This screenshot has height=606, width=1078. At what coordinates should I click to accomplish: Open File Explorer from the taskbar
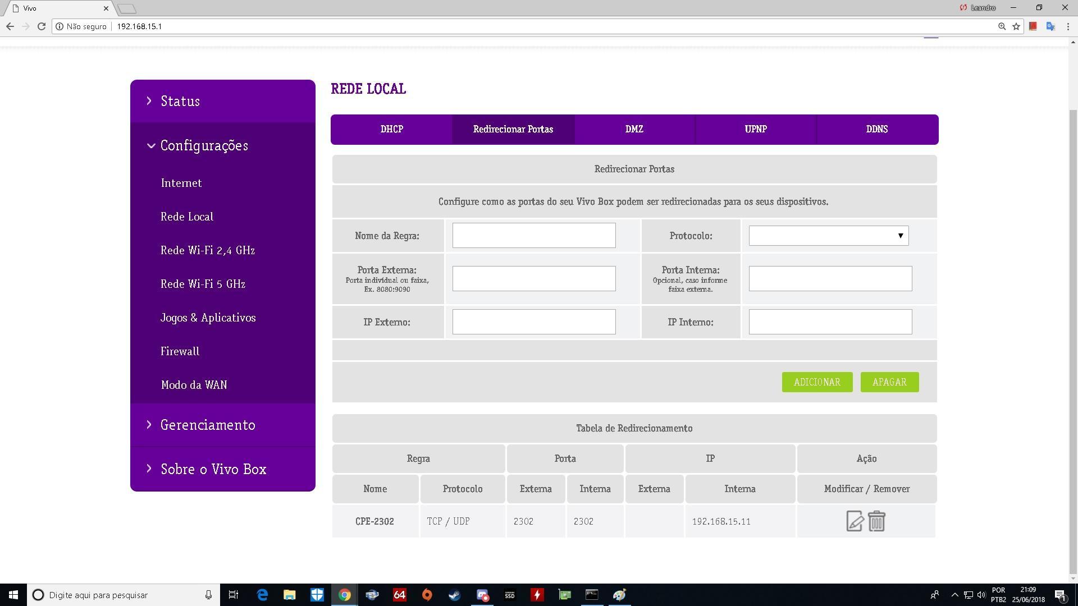point(290,595)
